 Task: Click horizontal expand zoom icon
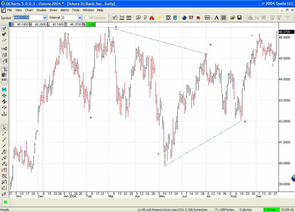[4, 90]
